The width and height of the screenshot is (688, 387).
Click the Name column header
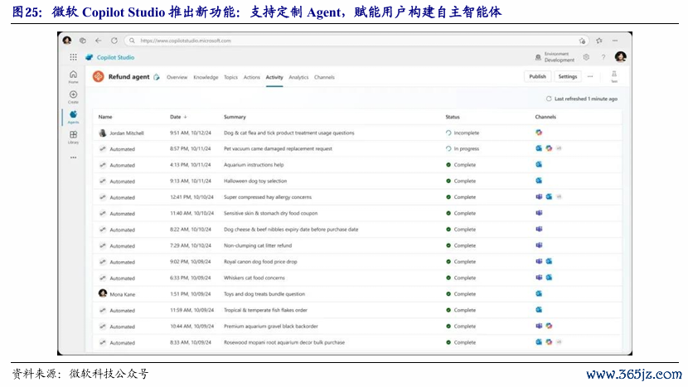pyautogui.click(x=105, y=117)
